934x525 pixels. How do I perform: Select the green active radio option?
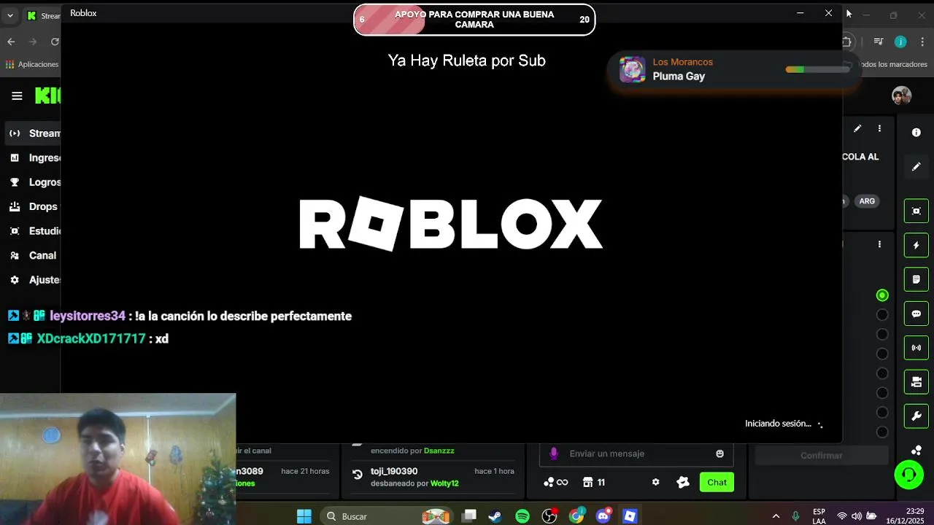point(882,295)
